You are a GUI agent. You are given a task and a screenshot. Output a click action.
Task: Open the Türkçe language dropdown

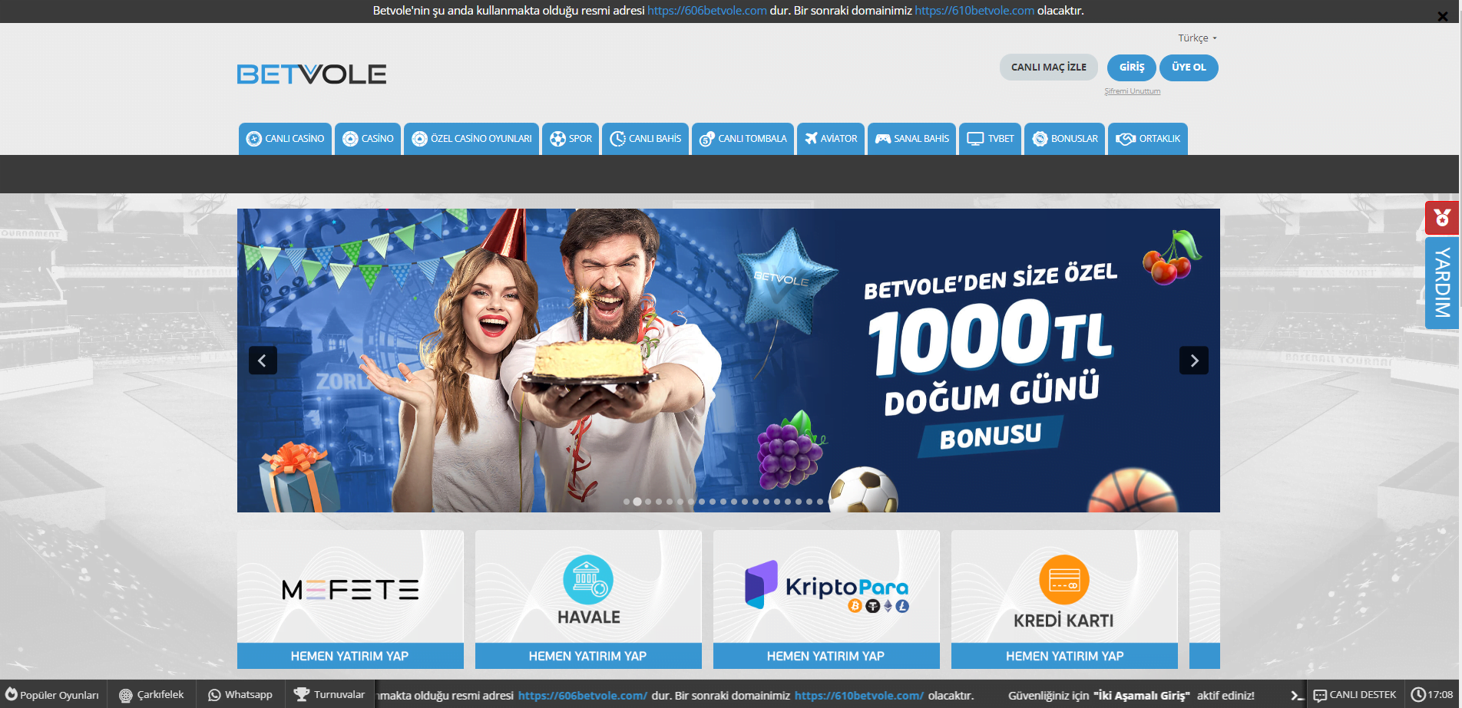(x=1197, y=38)
